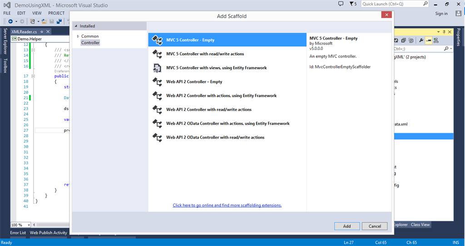Click the Navigate Forward arrow icon

click(x=22, y=21)
